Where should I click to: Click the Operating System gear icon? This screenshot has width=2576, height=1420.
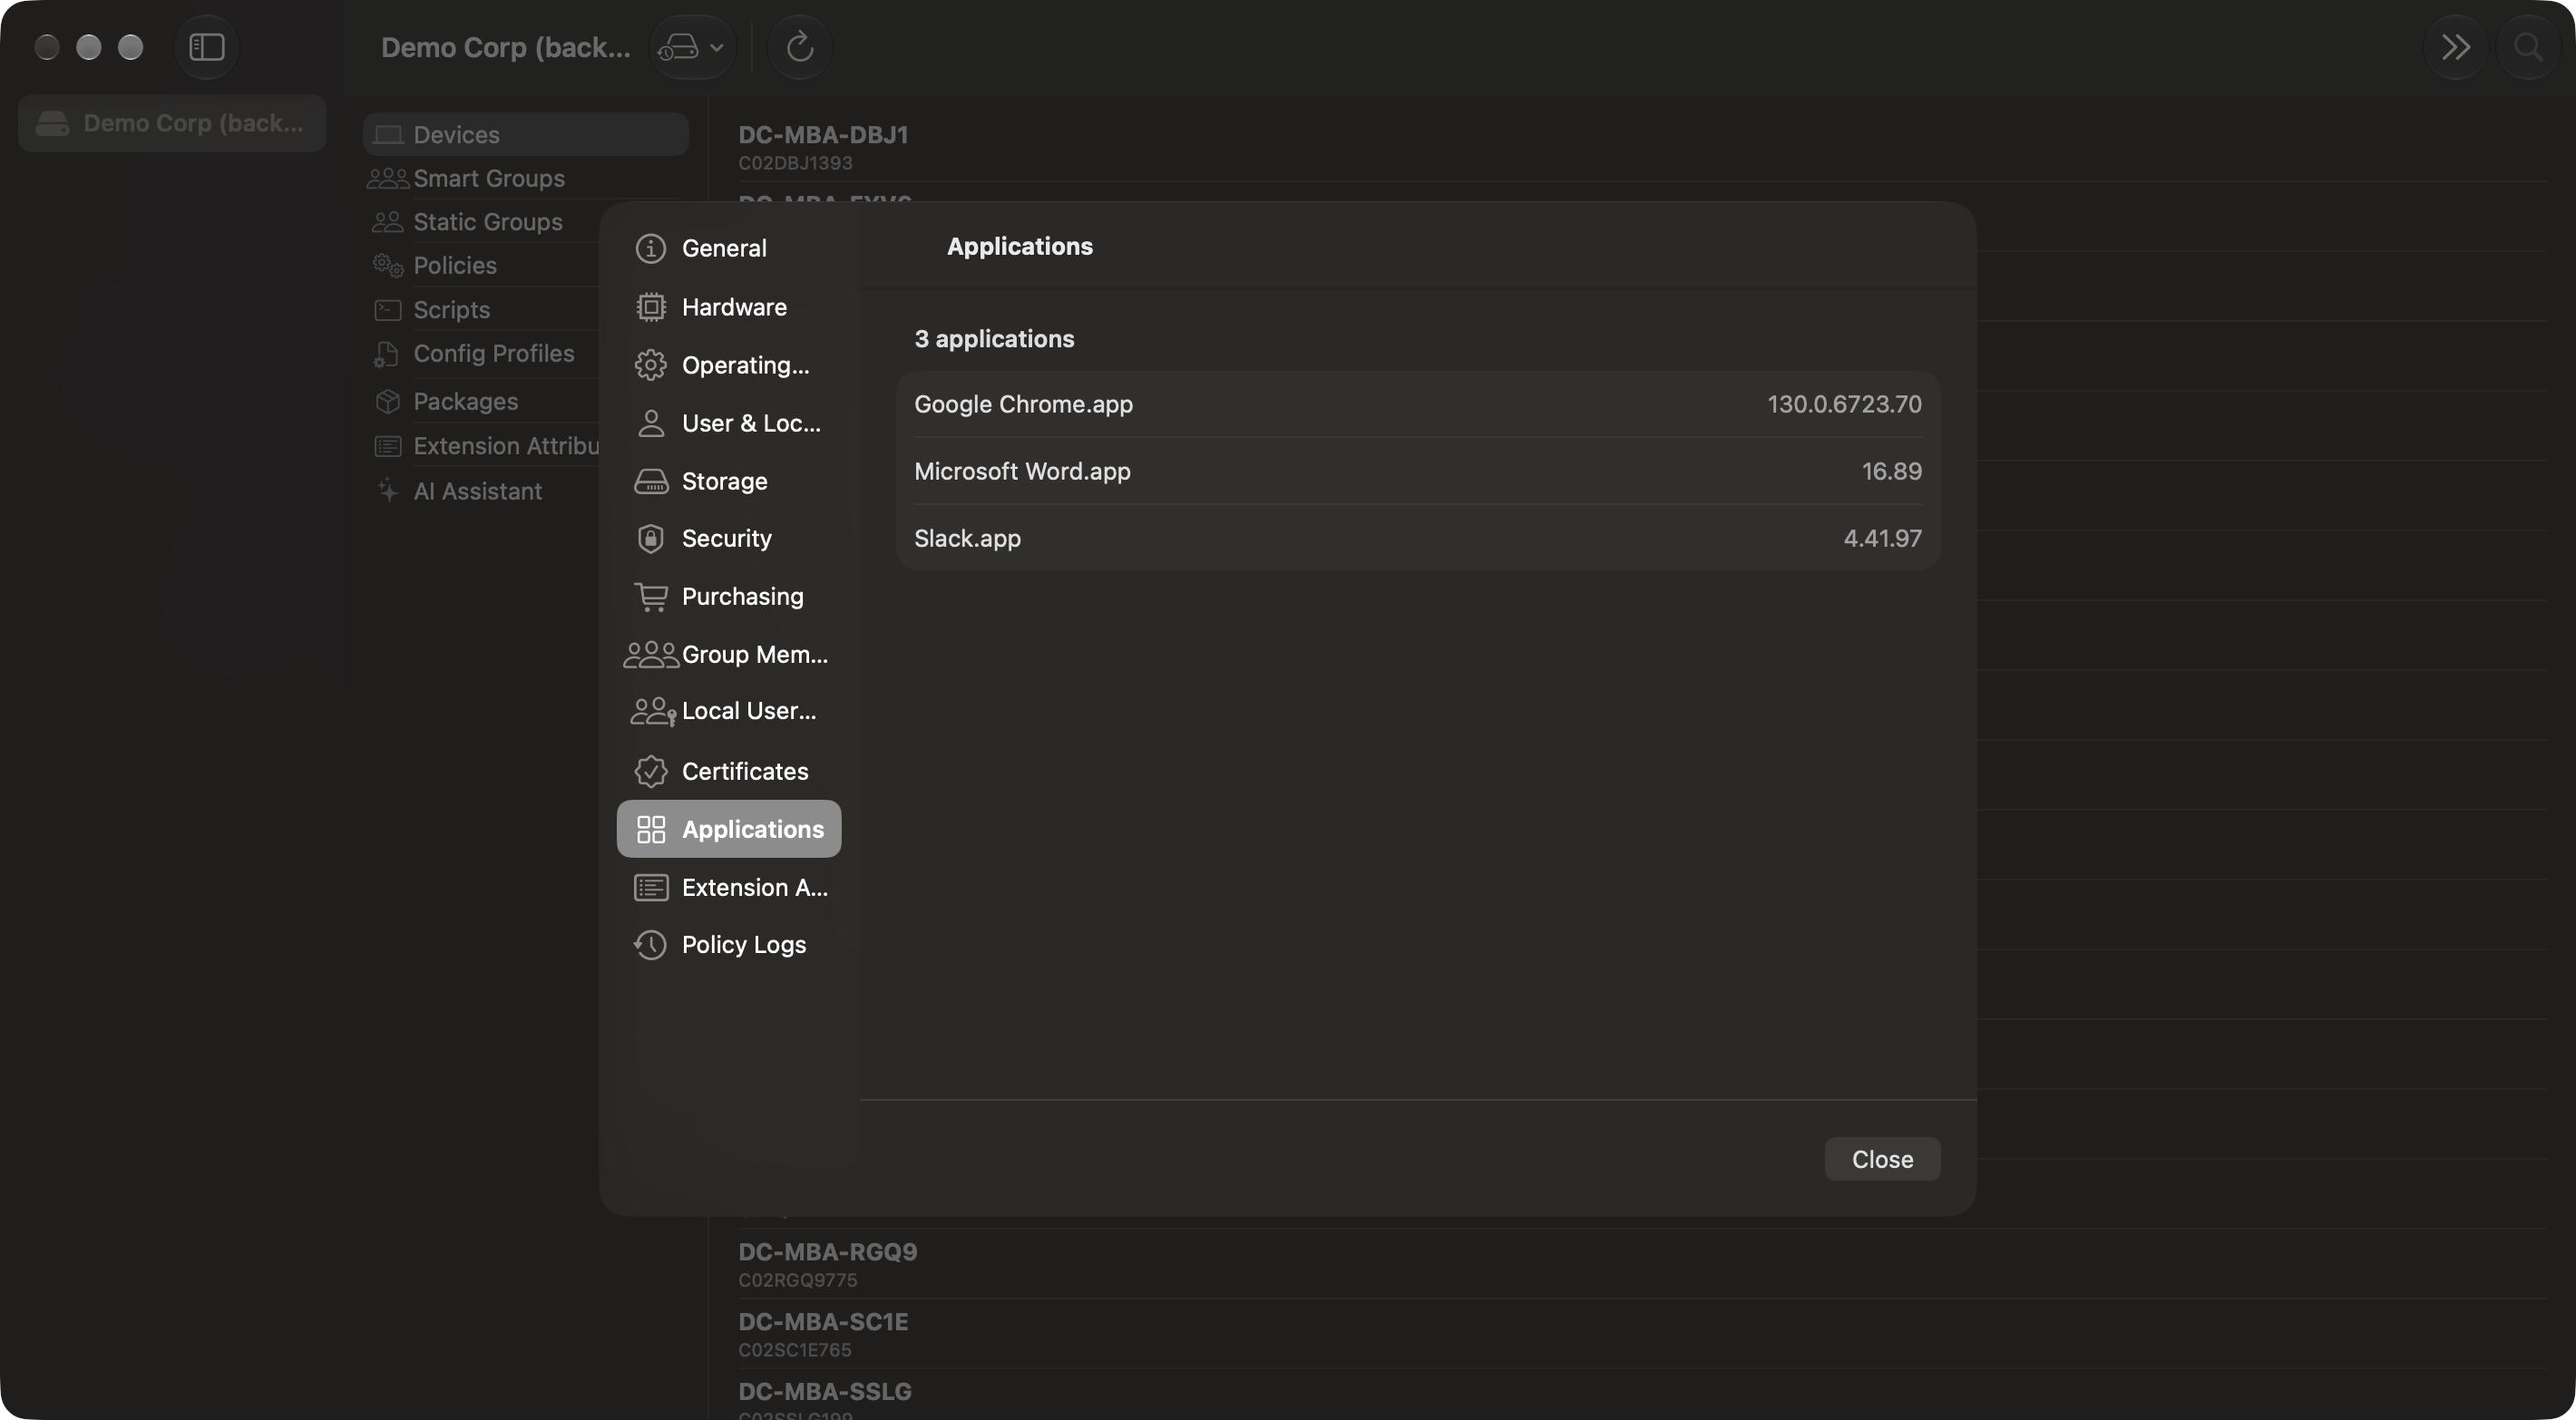tap(650, 365)
